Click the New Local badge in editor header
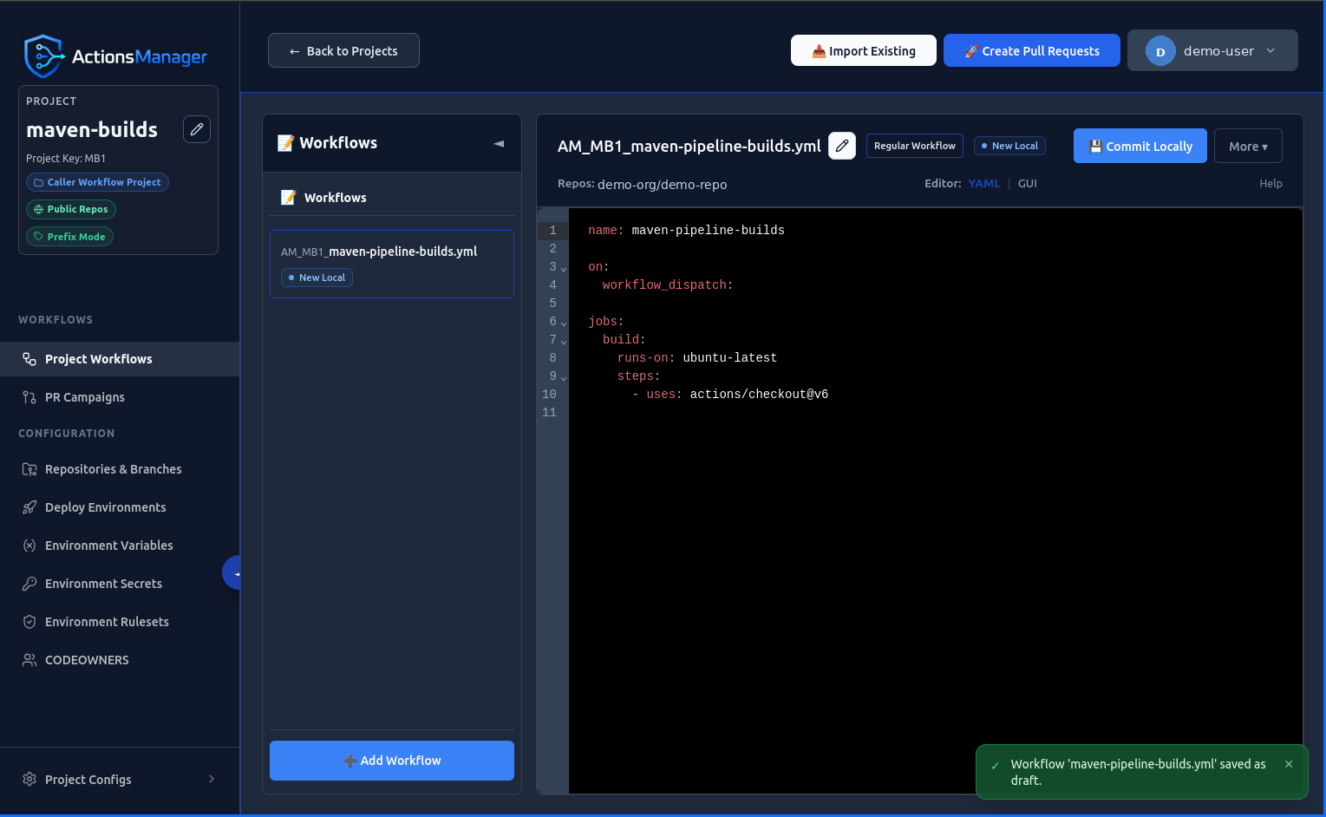Image resolution: width=1326 pixels, height=817 pixels. pyautogui.click(x=1009, y=146)
